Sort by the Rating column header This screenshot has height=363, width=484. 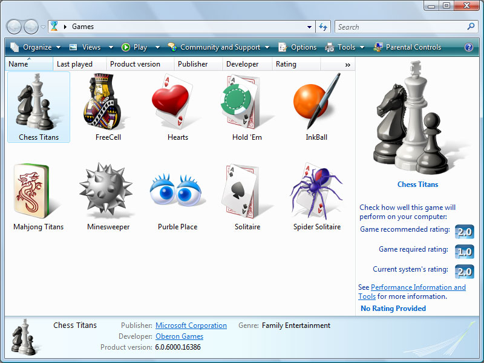(296, 64)
